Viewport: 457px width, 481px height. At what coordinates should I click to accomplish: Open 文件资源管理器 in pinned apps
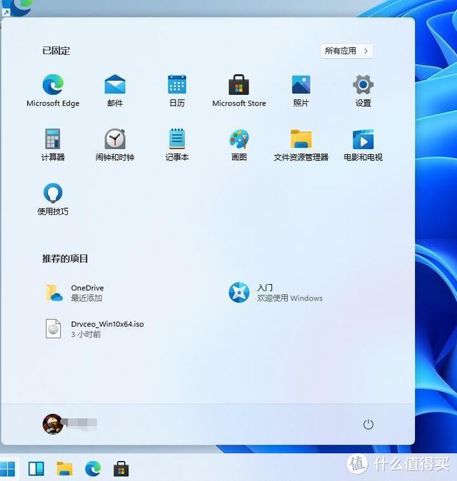click(x=301, y=144)
